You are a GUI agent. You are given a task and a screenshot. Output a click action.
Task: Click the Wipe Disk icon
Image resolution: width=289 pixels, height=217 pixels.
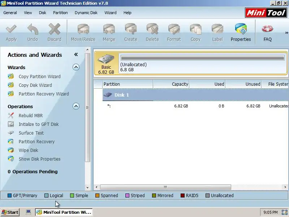coord(11,150)
